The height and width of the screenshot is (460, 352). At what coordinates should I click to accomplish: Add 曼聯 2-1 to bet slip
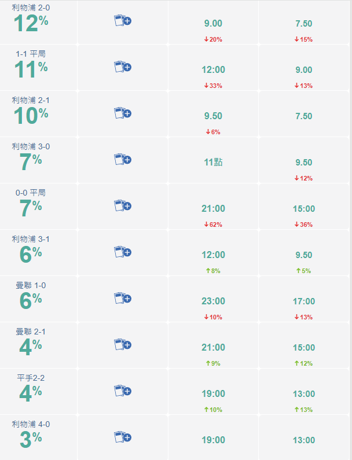pyautogui.click(x=123, y=344)
